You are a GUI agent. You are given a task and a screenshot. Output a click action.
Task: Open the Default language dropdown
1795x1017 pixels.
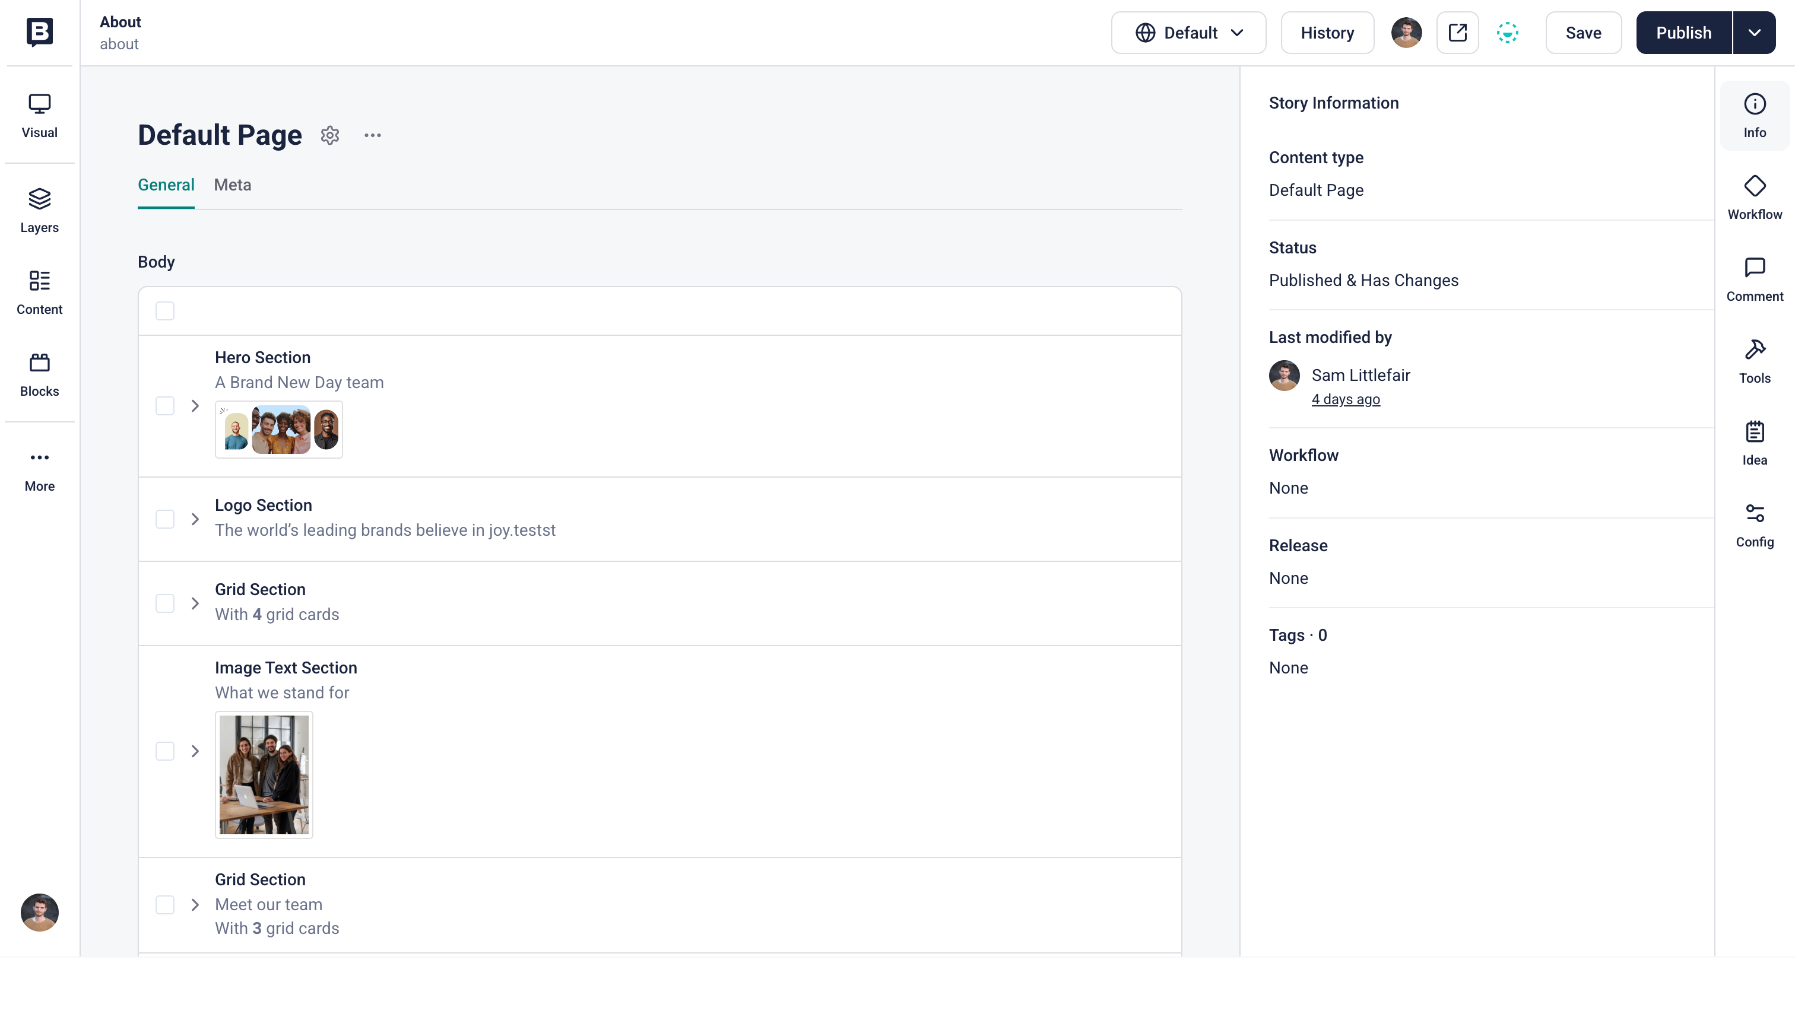click(x=1188, y=33)
